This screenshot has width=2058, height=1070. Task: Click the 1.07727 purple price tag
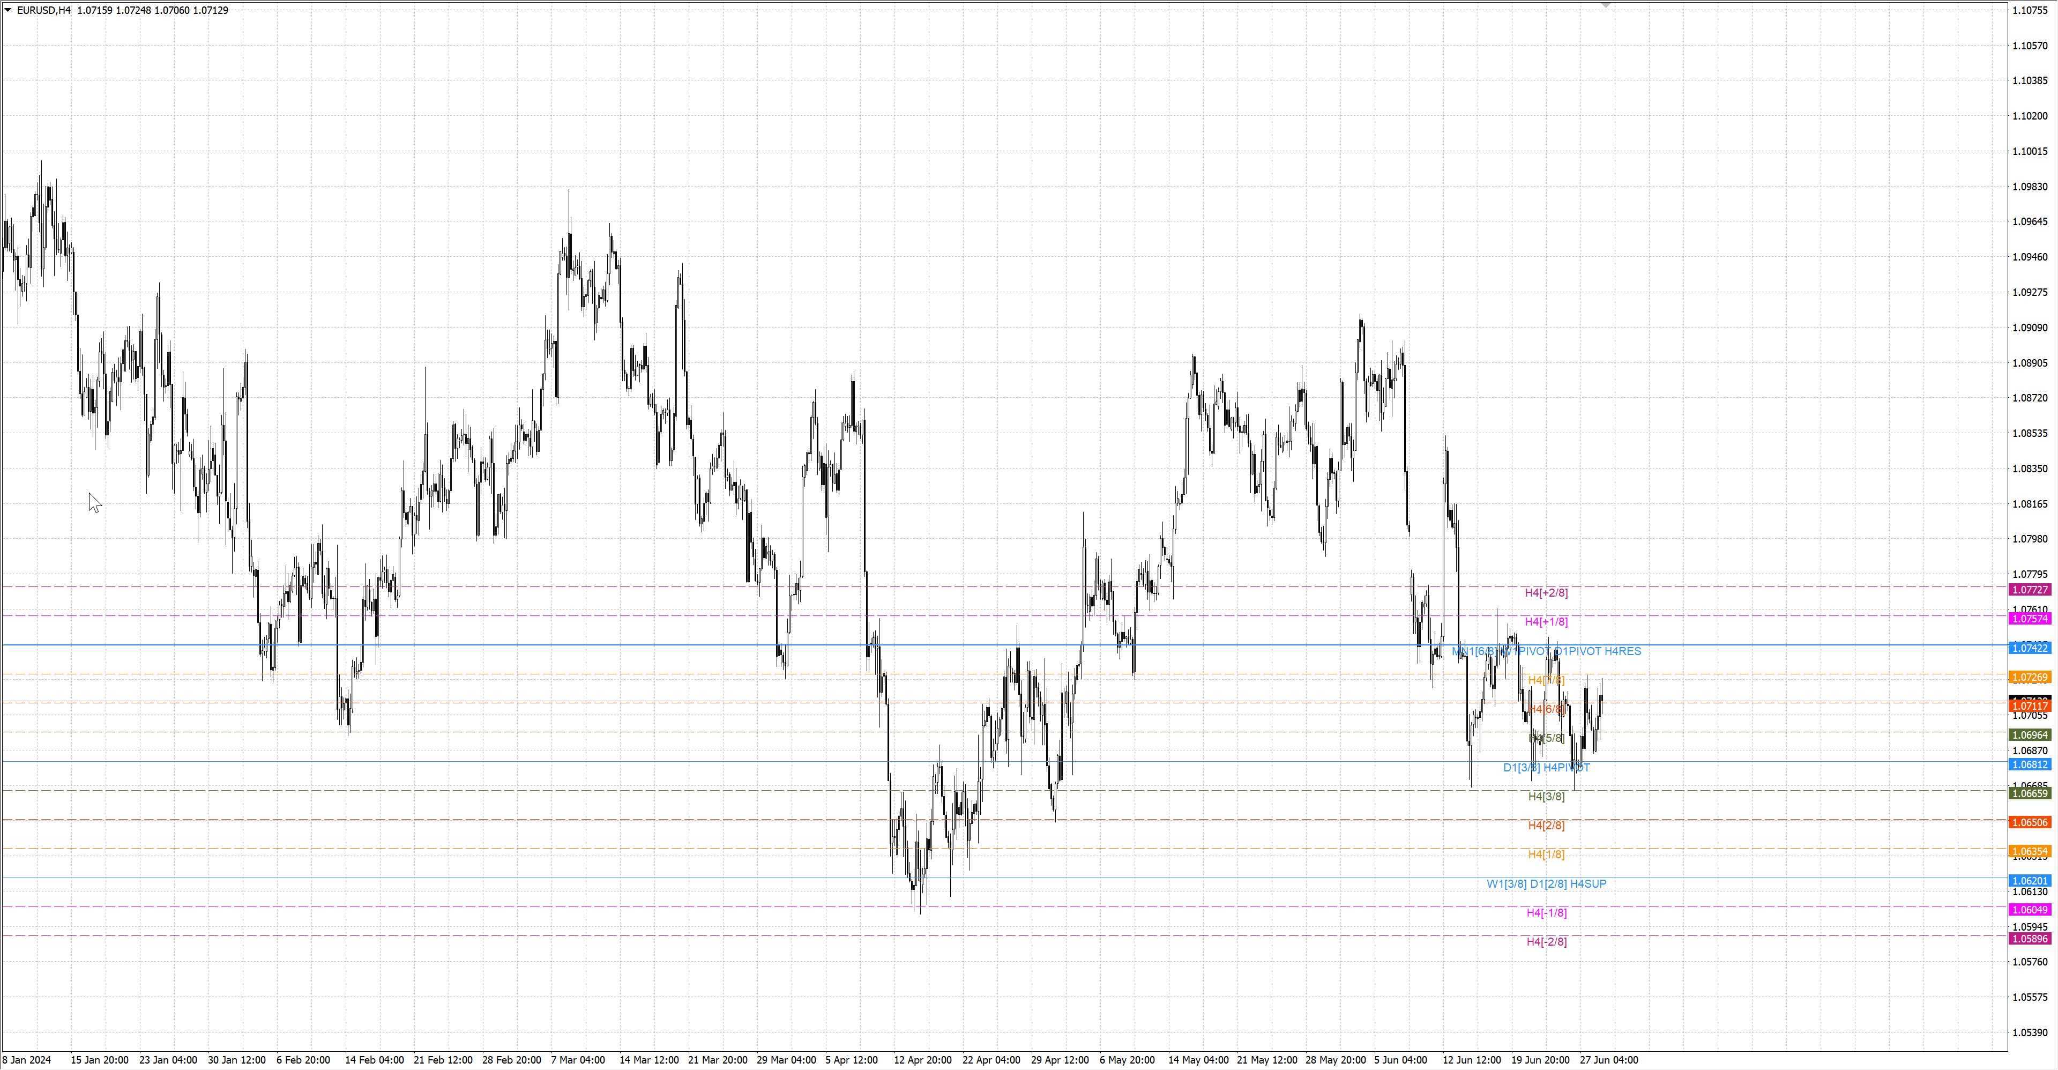coord(2029,590)
